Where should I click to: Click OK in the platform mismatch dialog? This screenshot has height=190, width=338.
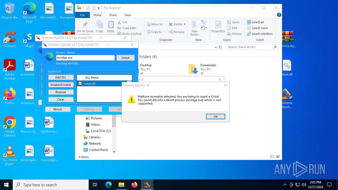point(215,117)
